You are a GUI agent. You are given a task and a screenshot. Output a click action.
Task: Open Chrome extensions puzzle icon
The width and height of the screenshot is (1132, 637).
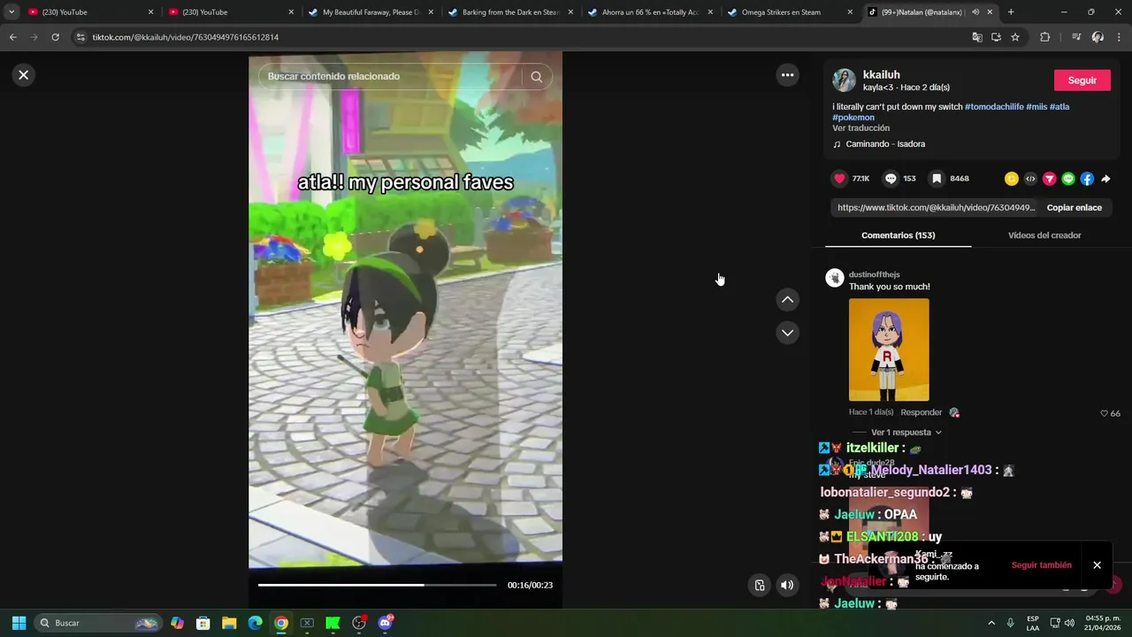point(1044,37)
